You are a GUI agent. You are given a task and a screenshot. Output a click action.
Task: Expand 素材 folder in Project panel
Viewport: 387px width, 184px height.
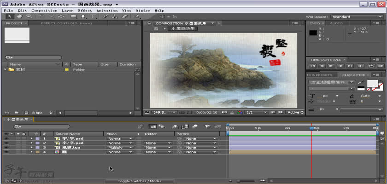click(x=5, y=70)
